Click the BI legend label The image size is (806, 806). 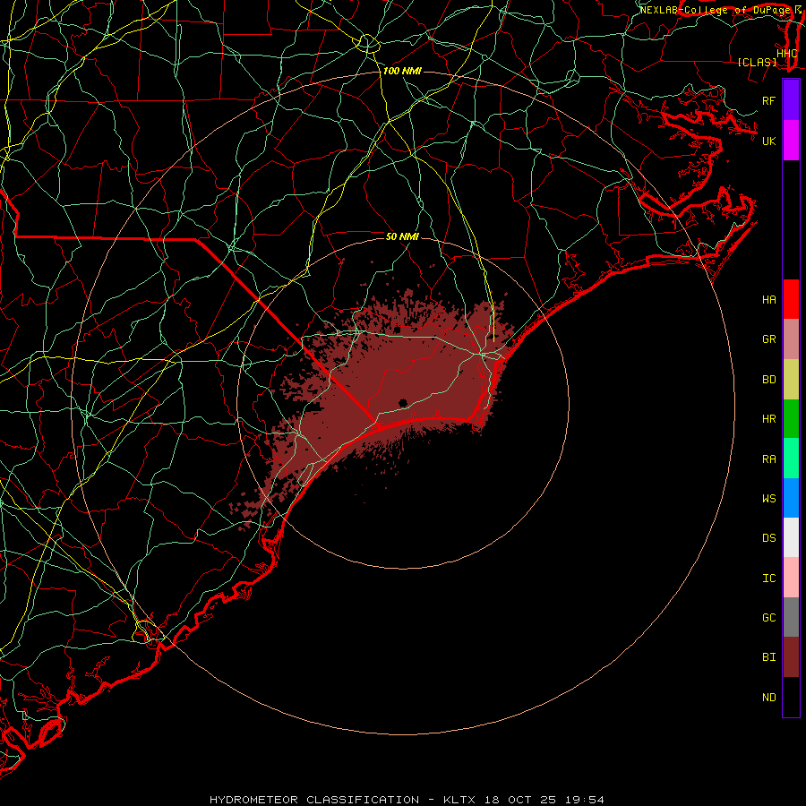769,657
